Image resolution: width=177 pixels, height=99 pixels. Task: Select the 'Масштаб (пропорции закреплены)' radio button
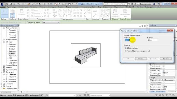coord(126,51)
